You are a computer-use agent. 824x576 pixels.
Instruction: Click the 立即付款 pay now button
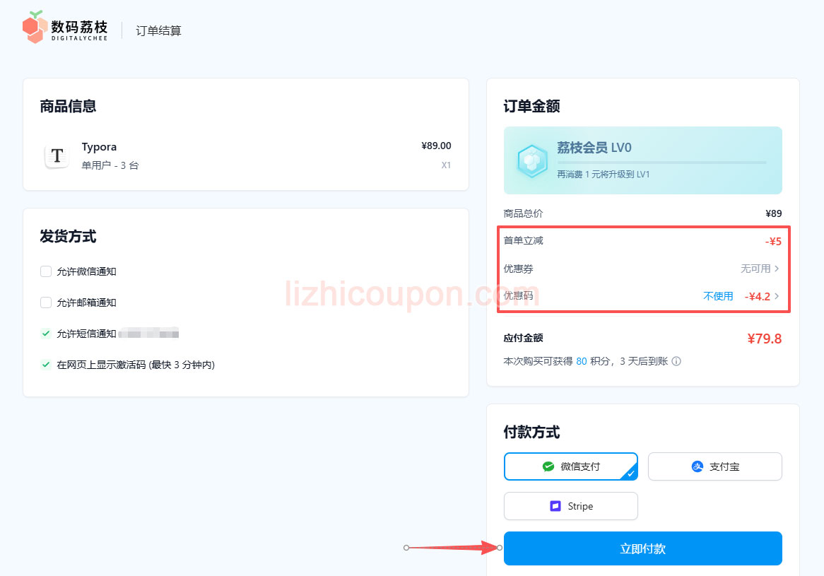642,548
